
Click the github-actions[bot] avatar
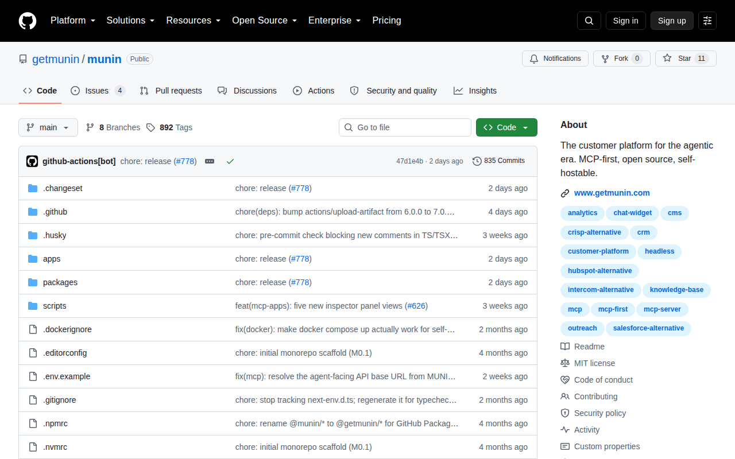(32, 161)
